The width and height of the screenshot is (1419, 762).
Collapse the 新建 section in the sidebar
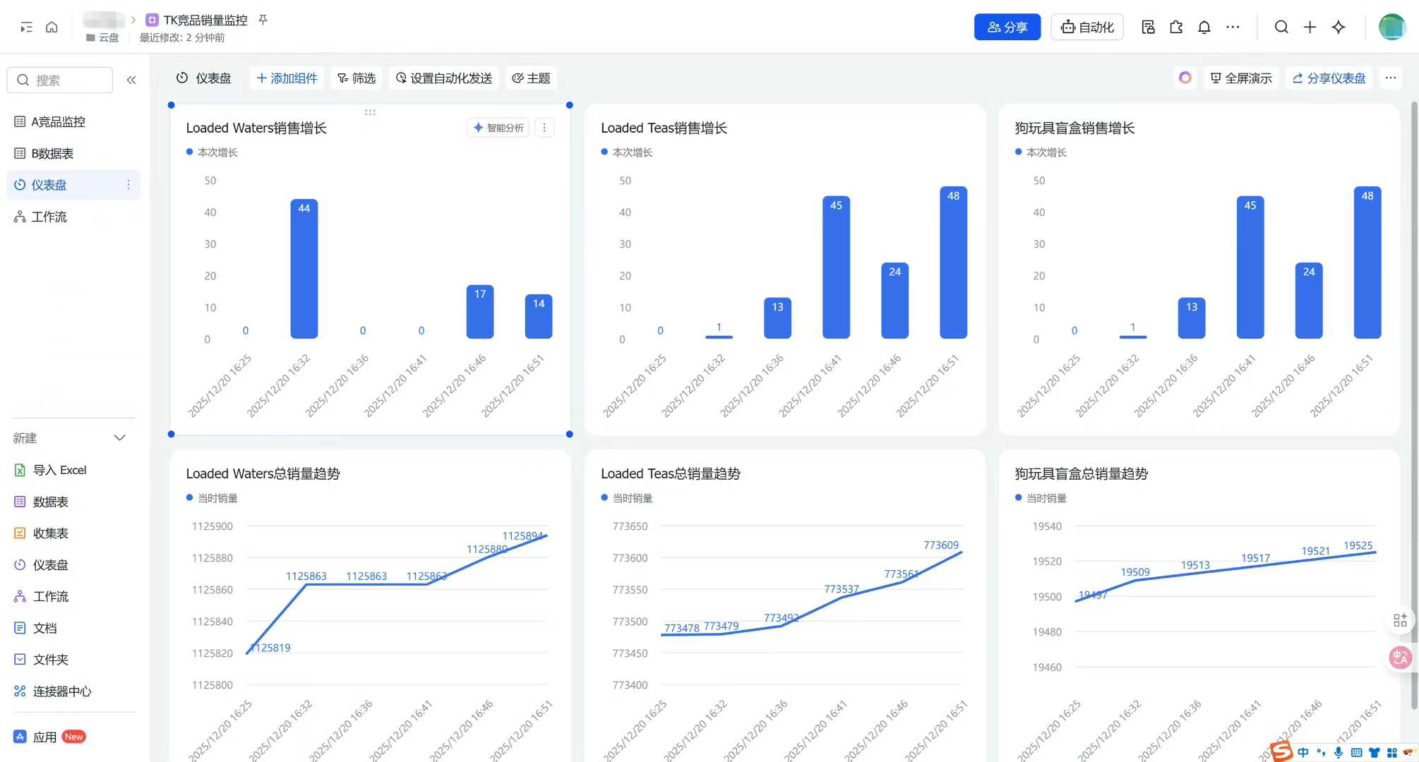(120, 437)
